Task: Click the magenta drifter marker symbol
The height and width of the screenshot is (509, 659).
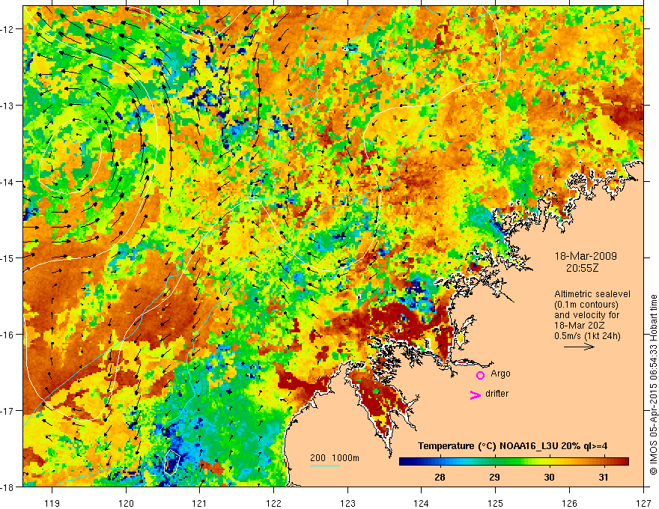Action: pos(476,394)
